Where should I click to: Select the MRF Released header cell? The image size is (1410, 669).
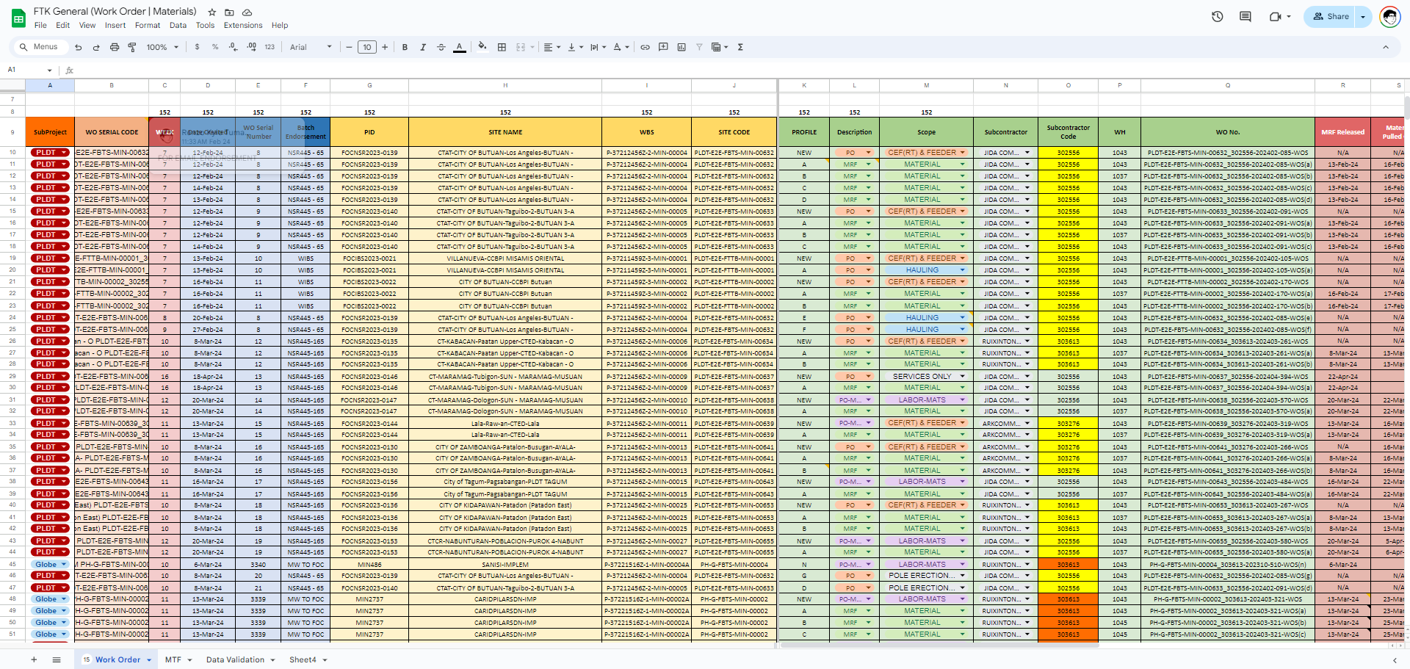pos(1342,132)
